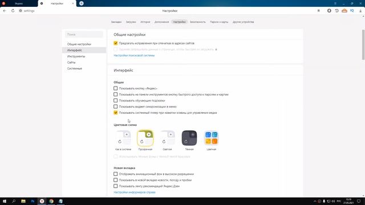Enable animated background in high resolution checkbox

pos(115,174)
